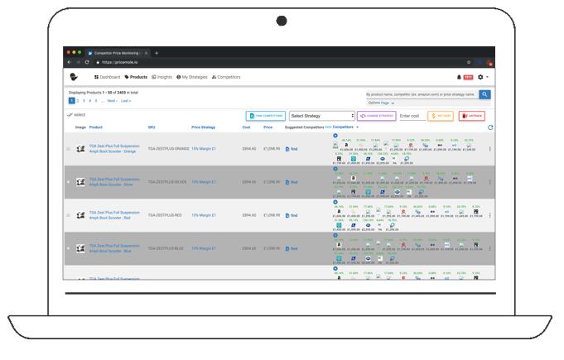Open the three-dot menu for Red row

tap(489, 215)
